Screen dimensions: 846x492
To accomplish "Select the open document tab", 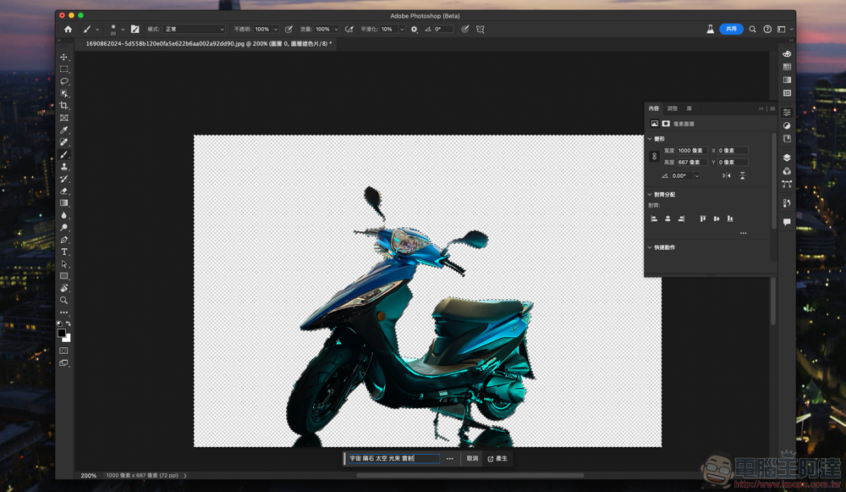I will [208, 44].
